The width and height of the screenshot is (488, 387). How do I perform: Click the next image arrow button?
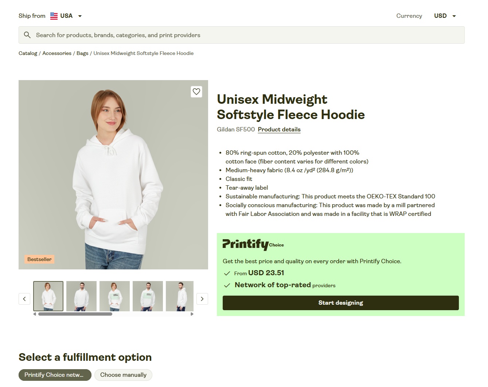click(202, 299)
